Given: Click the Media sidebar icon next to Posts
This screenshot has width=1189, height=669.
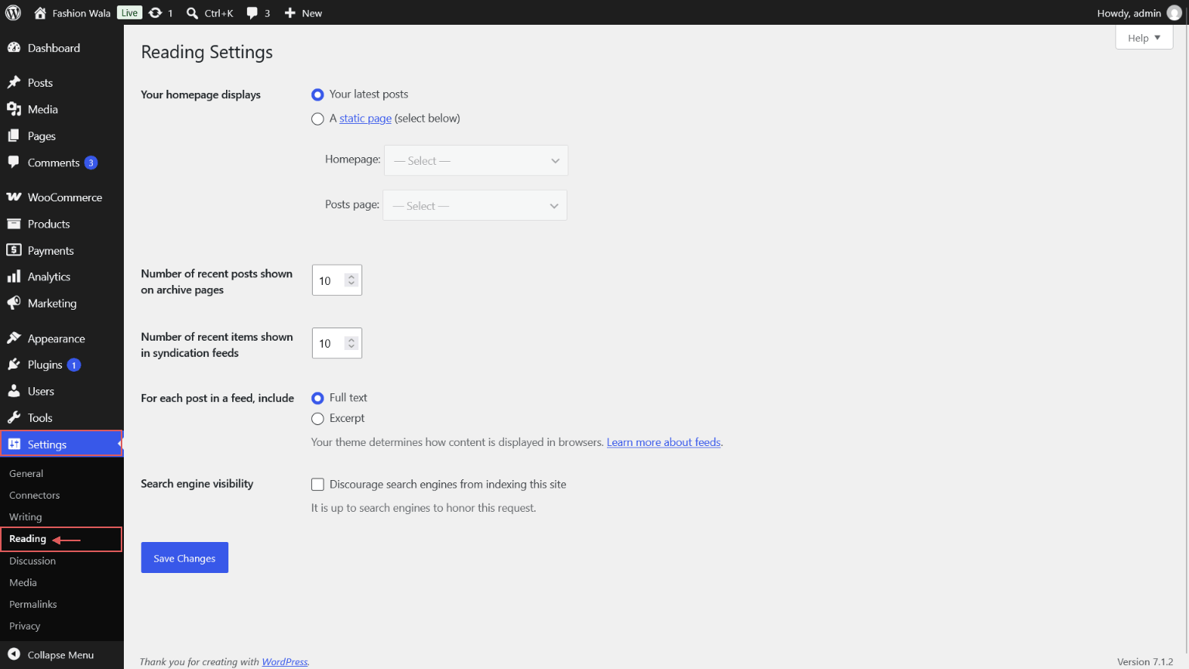Looking at the screenshot, I should coord(14,109).
